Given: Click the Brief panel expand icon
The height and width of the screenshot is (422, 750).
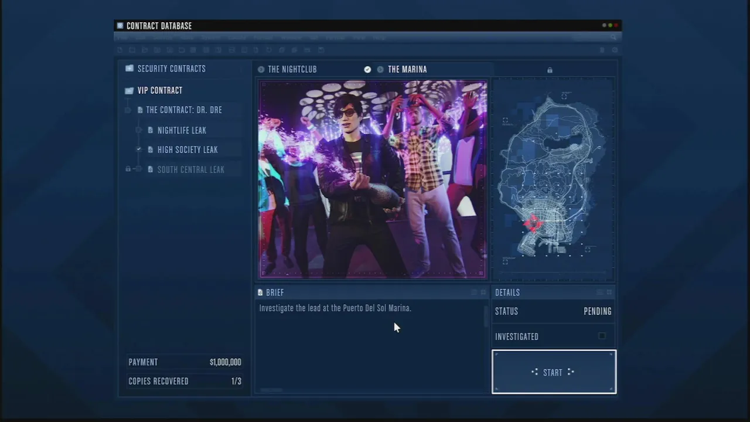Looking at the screenshot, I should click(x=483, y=292).
